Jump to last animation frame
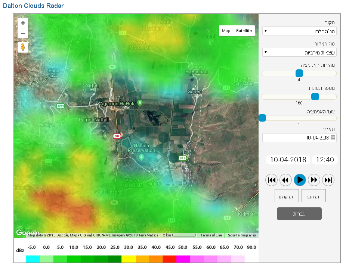Viewport: 346px width, 270px height. click(328, 180)
